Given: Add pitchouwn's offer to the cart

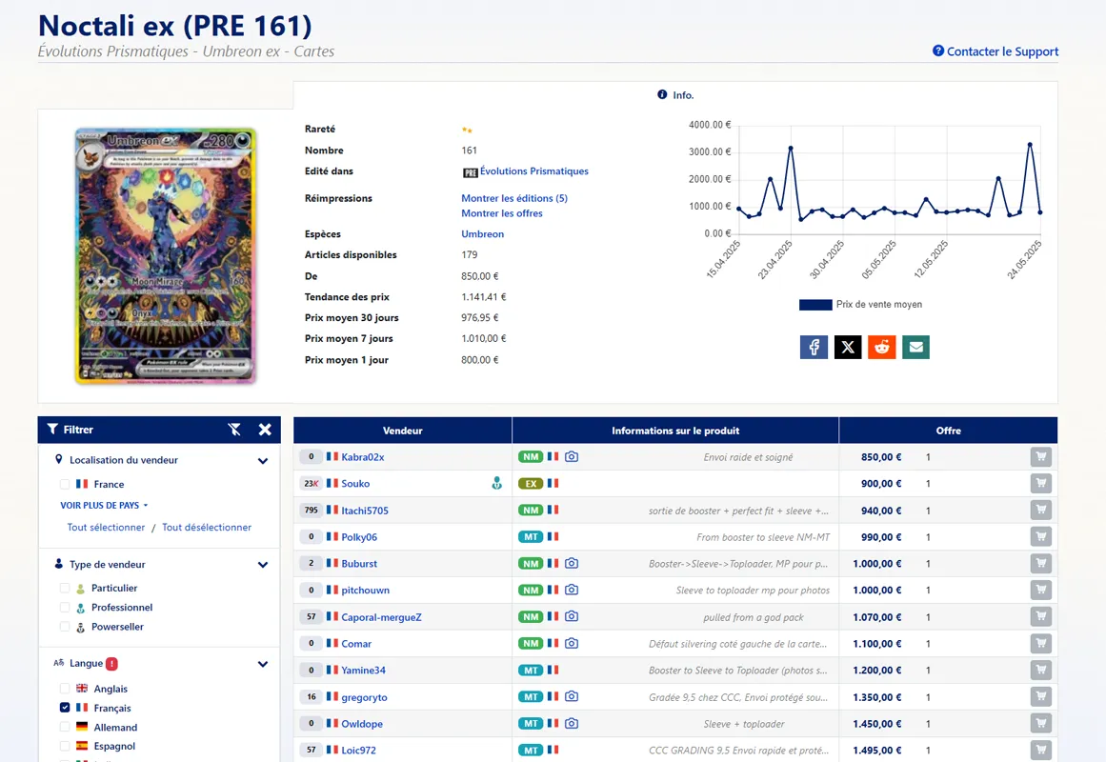Looking at the screenshot, I should click(1040, 590).
